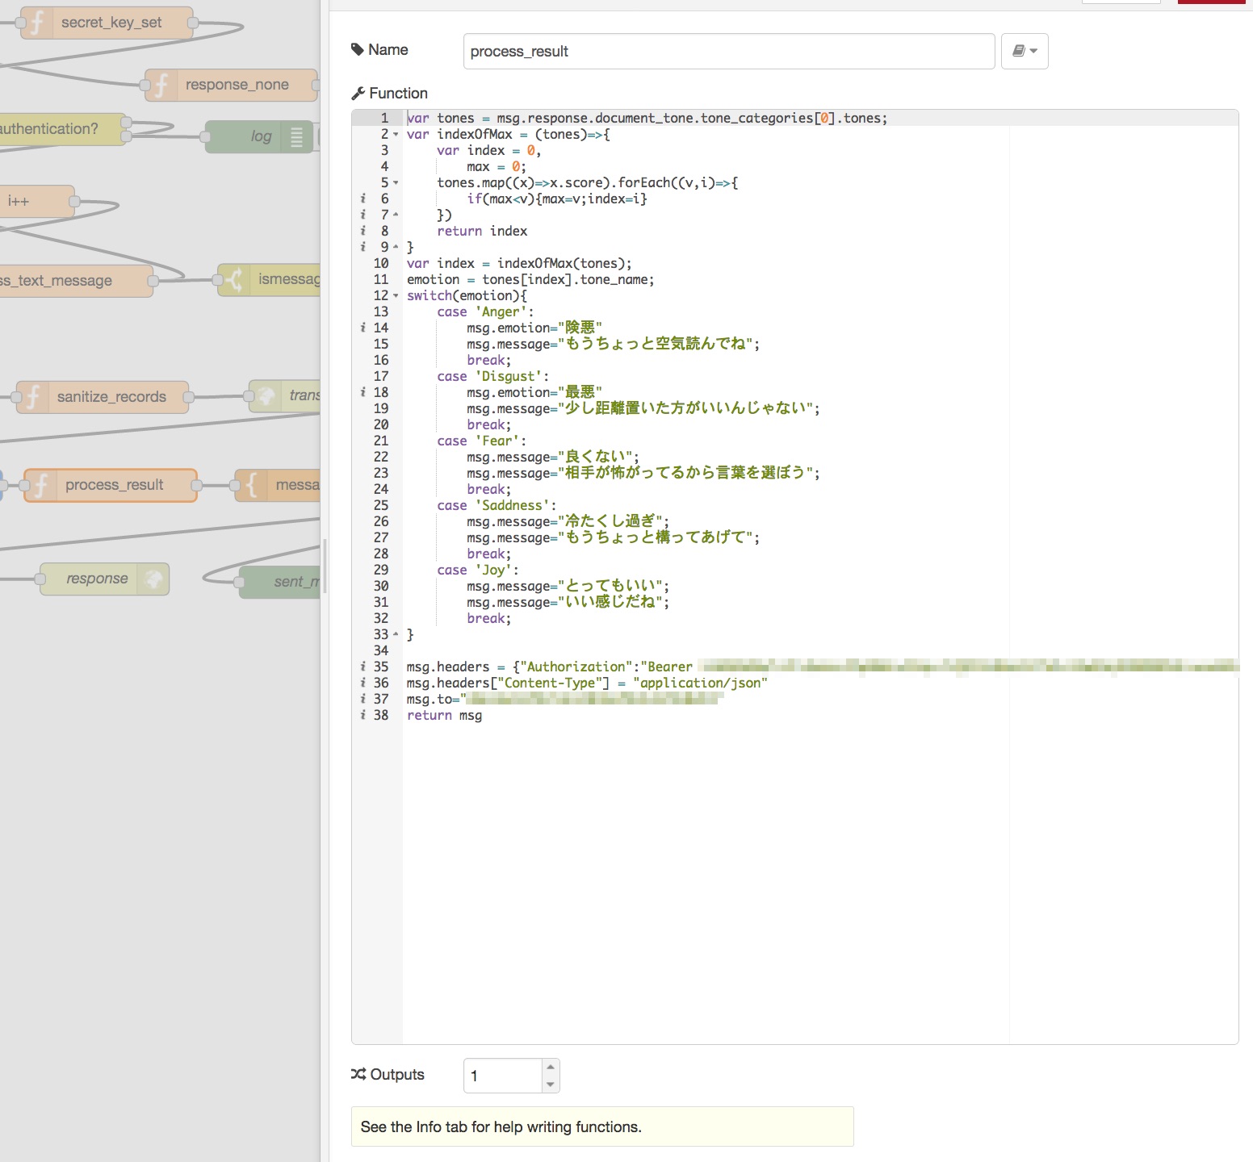
Task: Select the secret_key_set function node
Action: pos(107,23)
